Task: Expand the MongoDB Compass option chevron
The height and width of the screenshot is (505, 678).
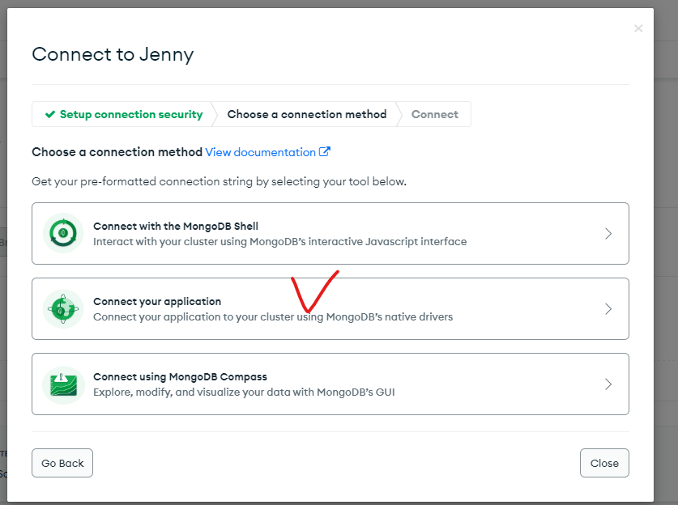Action: 608,384
